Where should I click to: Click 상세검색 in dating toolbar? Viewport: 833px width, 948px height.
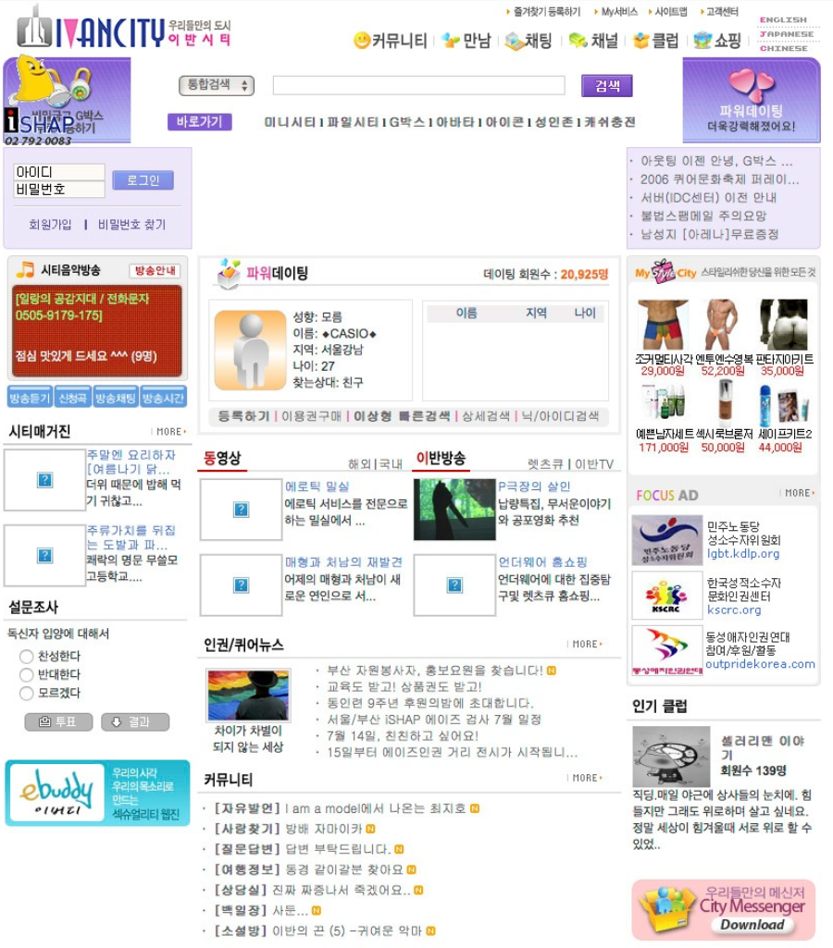pyautogui.click(x=486, y=416)
